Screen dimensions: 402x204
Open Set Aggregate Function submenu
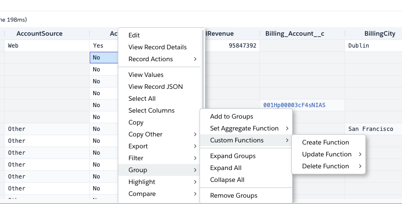click(x=244, y=128)
